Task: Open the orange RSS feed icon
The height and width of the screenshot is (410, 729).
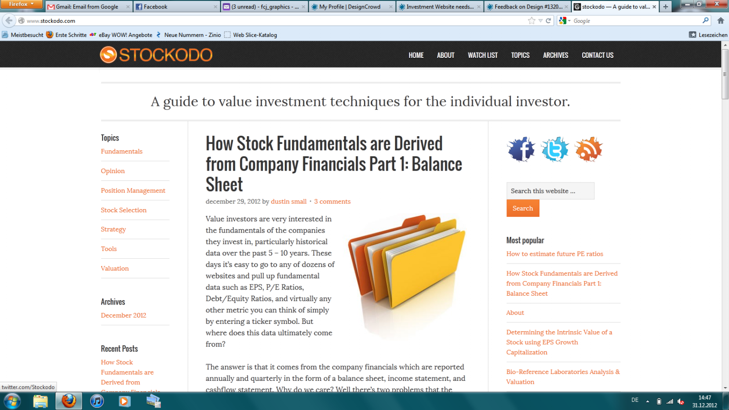Action: click(589, 149)
